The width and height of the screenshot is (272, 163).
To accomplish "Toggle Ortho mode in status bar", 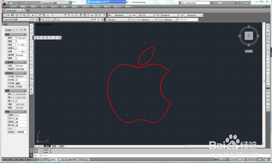I will [x=49, y=159].
